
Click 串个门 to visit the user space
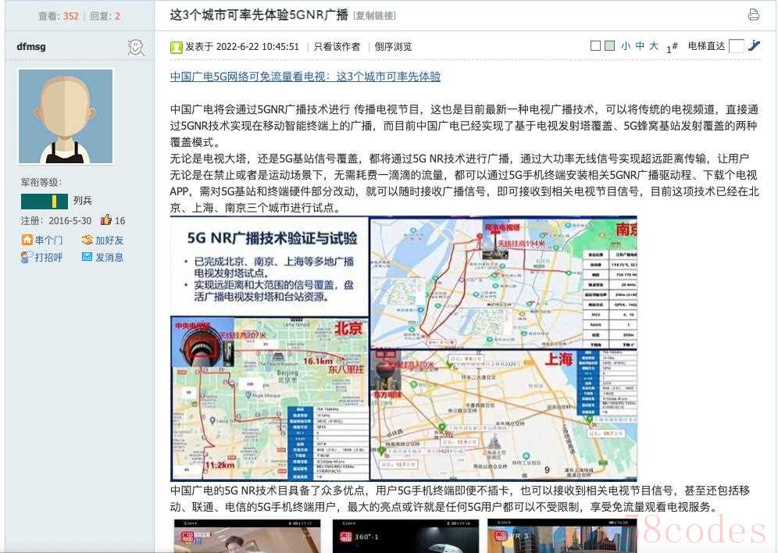pos(48,241)
